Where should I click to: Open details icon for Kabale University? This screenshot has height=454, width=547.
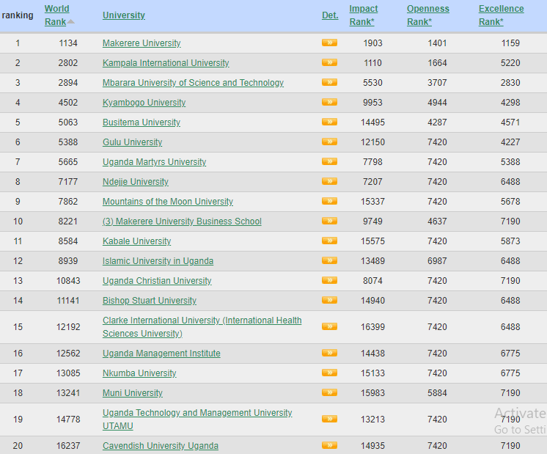[x=329, y=241]
